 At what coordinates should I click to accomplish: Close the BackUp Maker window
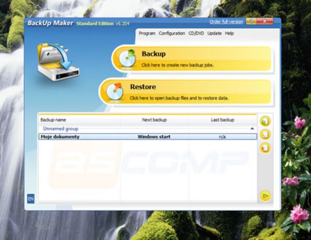click(x=264, y=21)
